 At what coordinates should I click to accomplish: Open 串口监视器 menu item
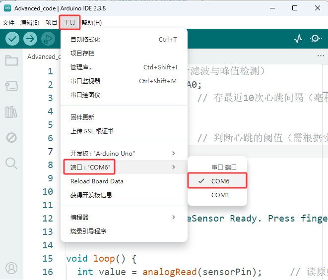pyautogui.click(x=124, y=81)
